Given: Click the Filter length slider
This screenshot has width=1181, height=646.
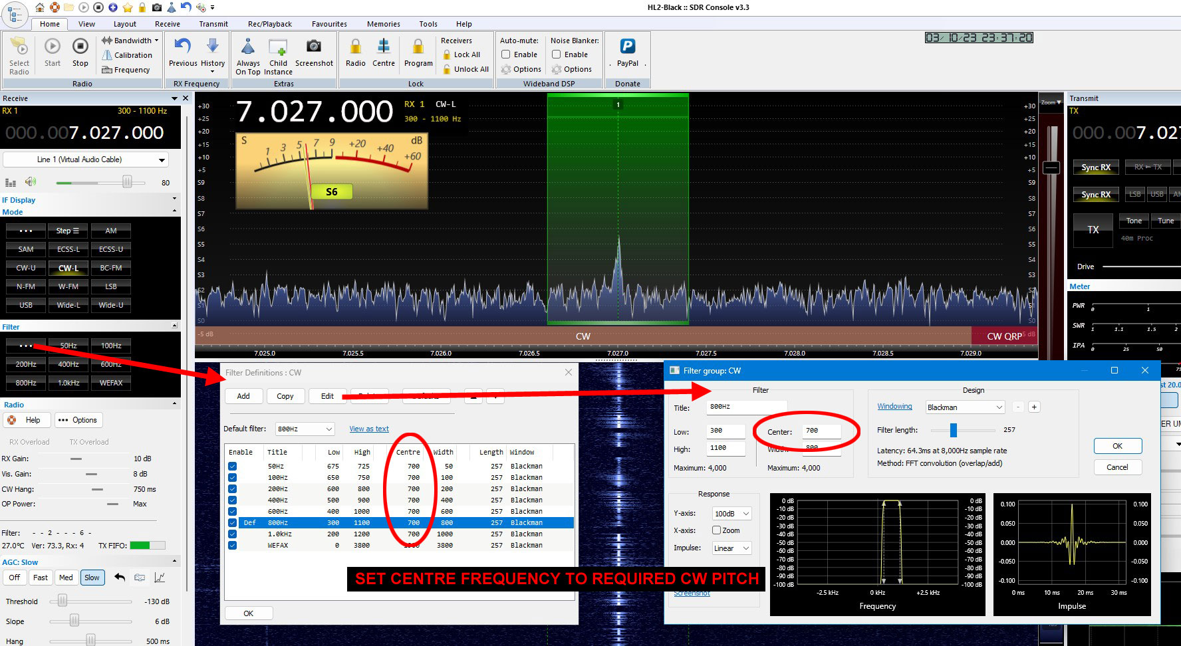Looking at the screenshot, I should 953,430.
